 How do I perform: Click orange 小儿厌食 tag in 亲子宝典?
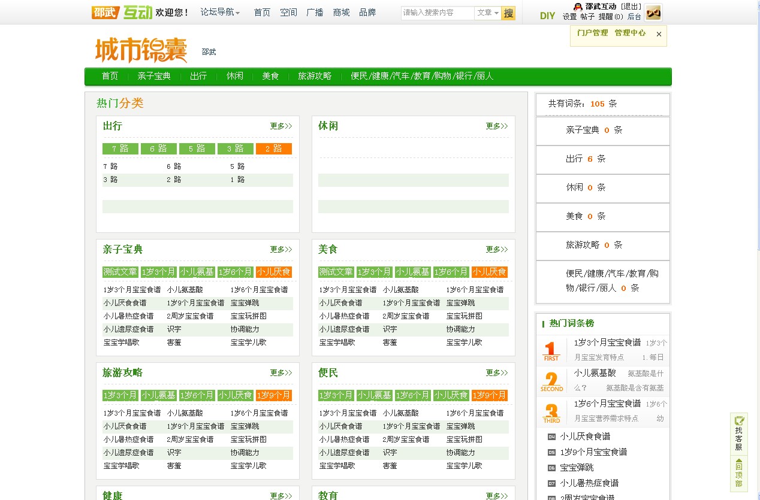click(274, 272)
